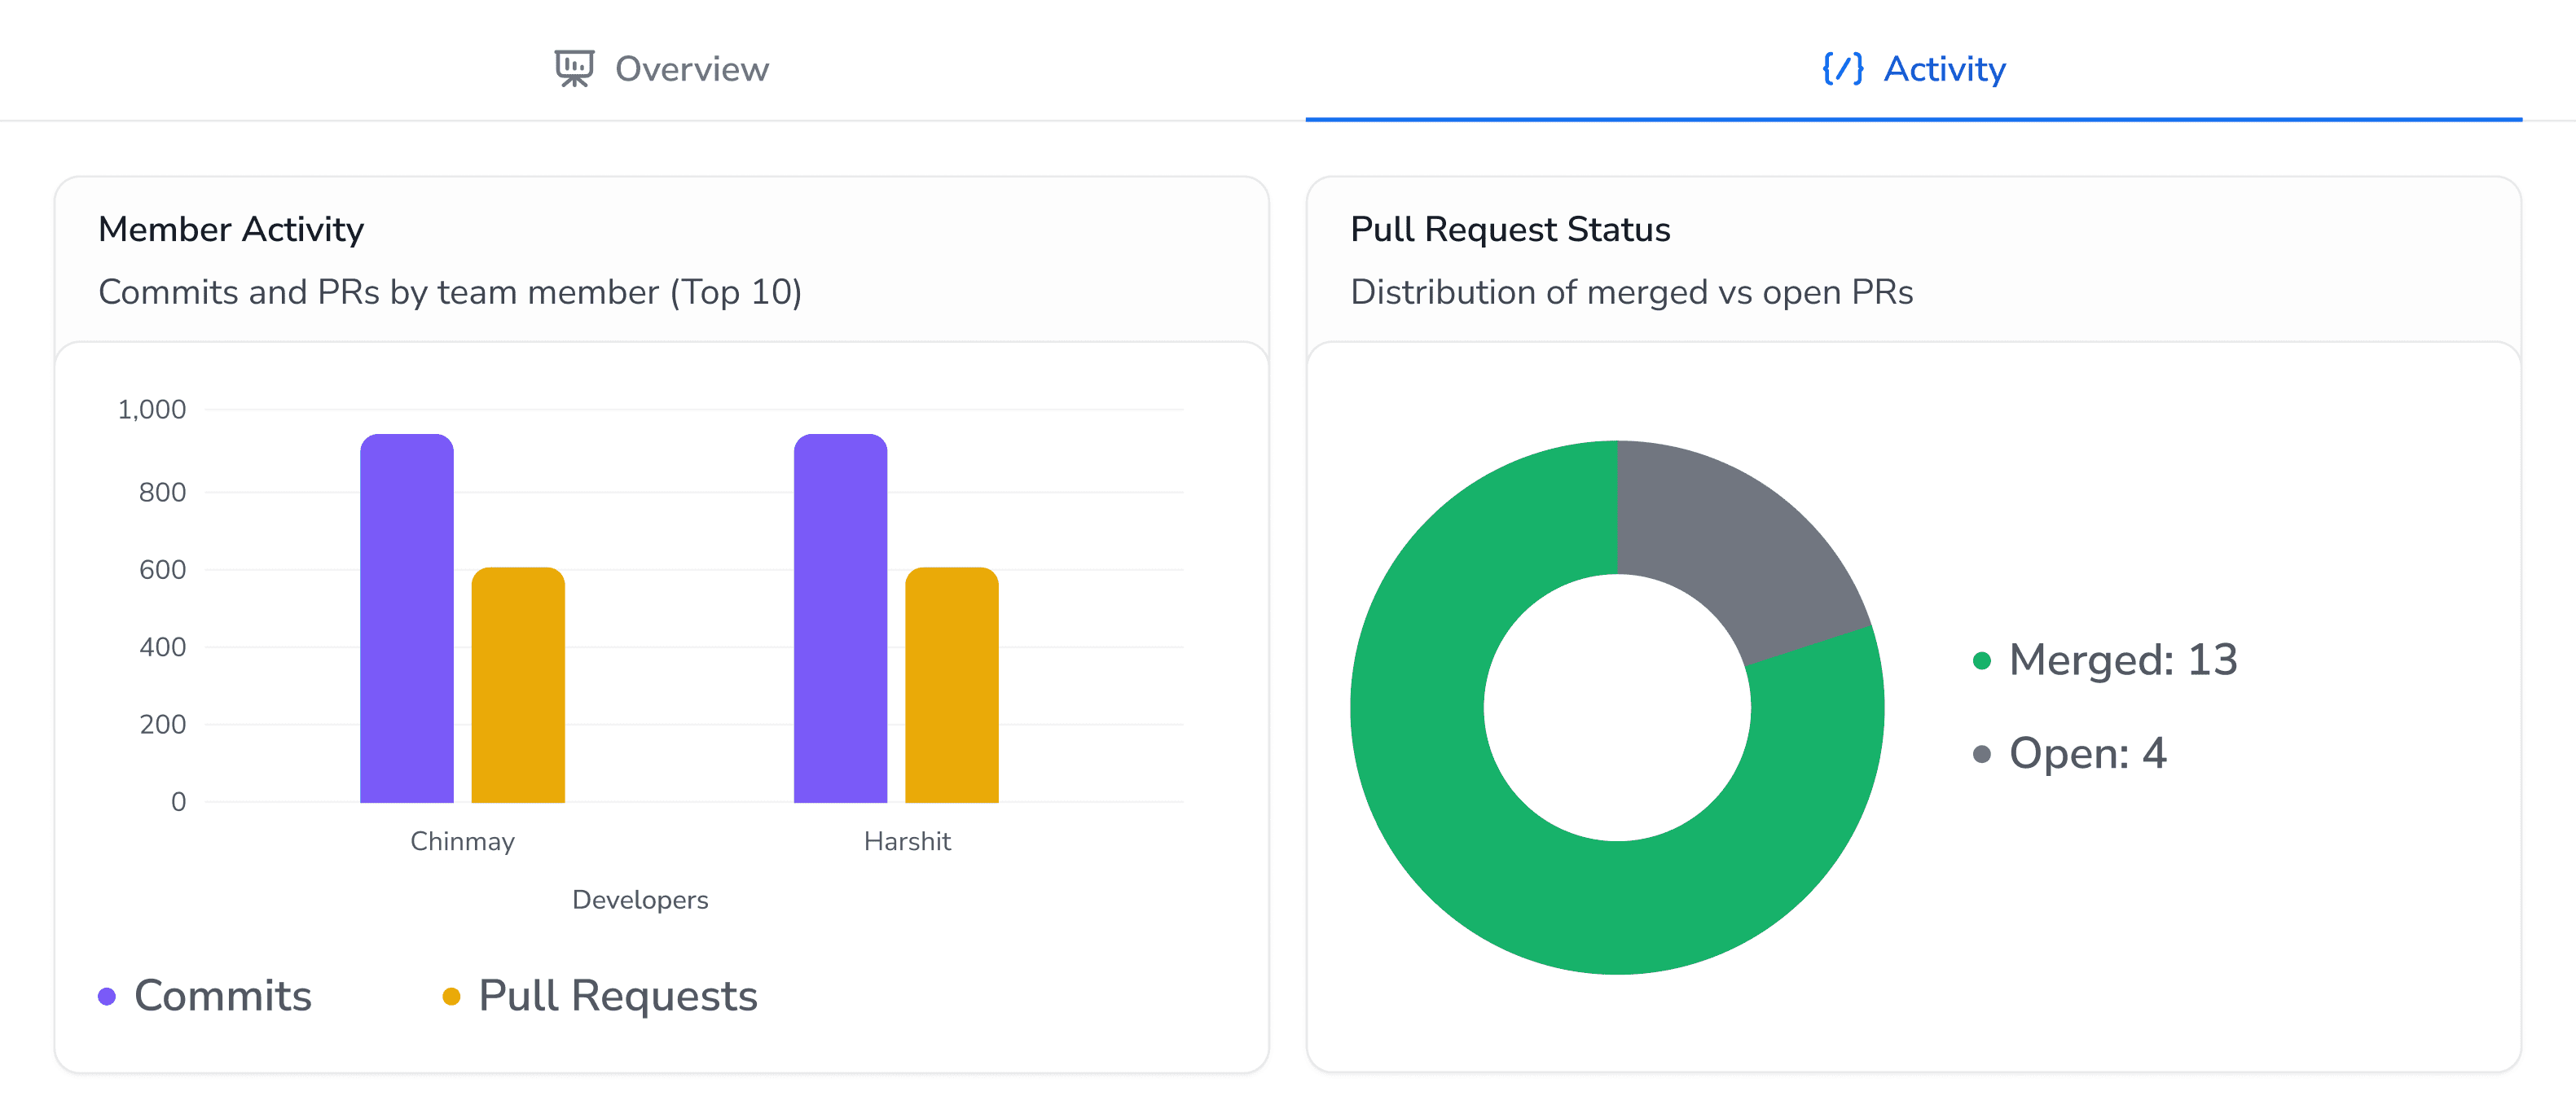The width and height of the screenshot is (2576, 1109).
Task: Click Harshit's yellow pull requests bar
Action: coord(952,690)
